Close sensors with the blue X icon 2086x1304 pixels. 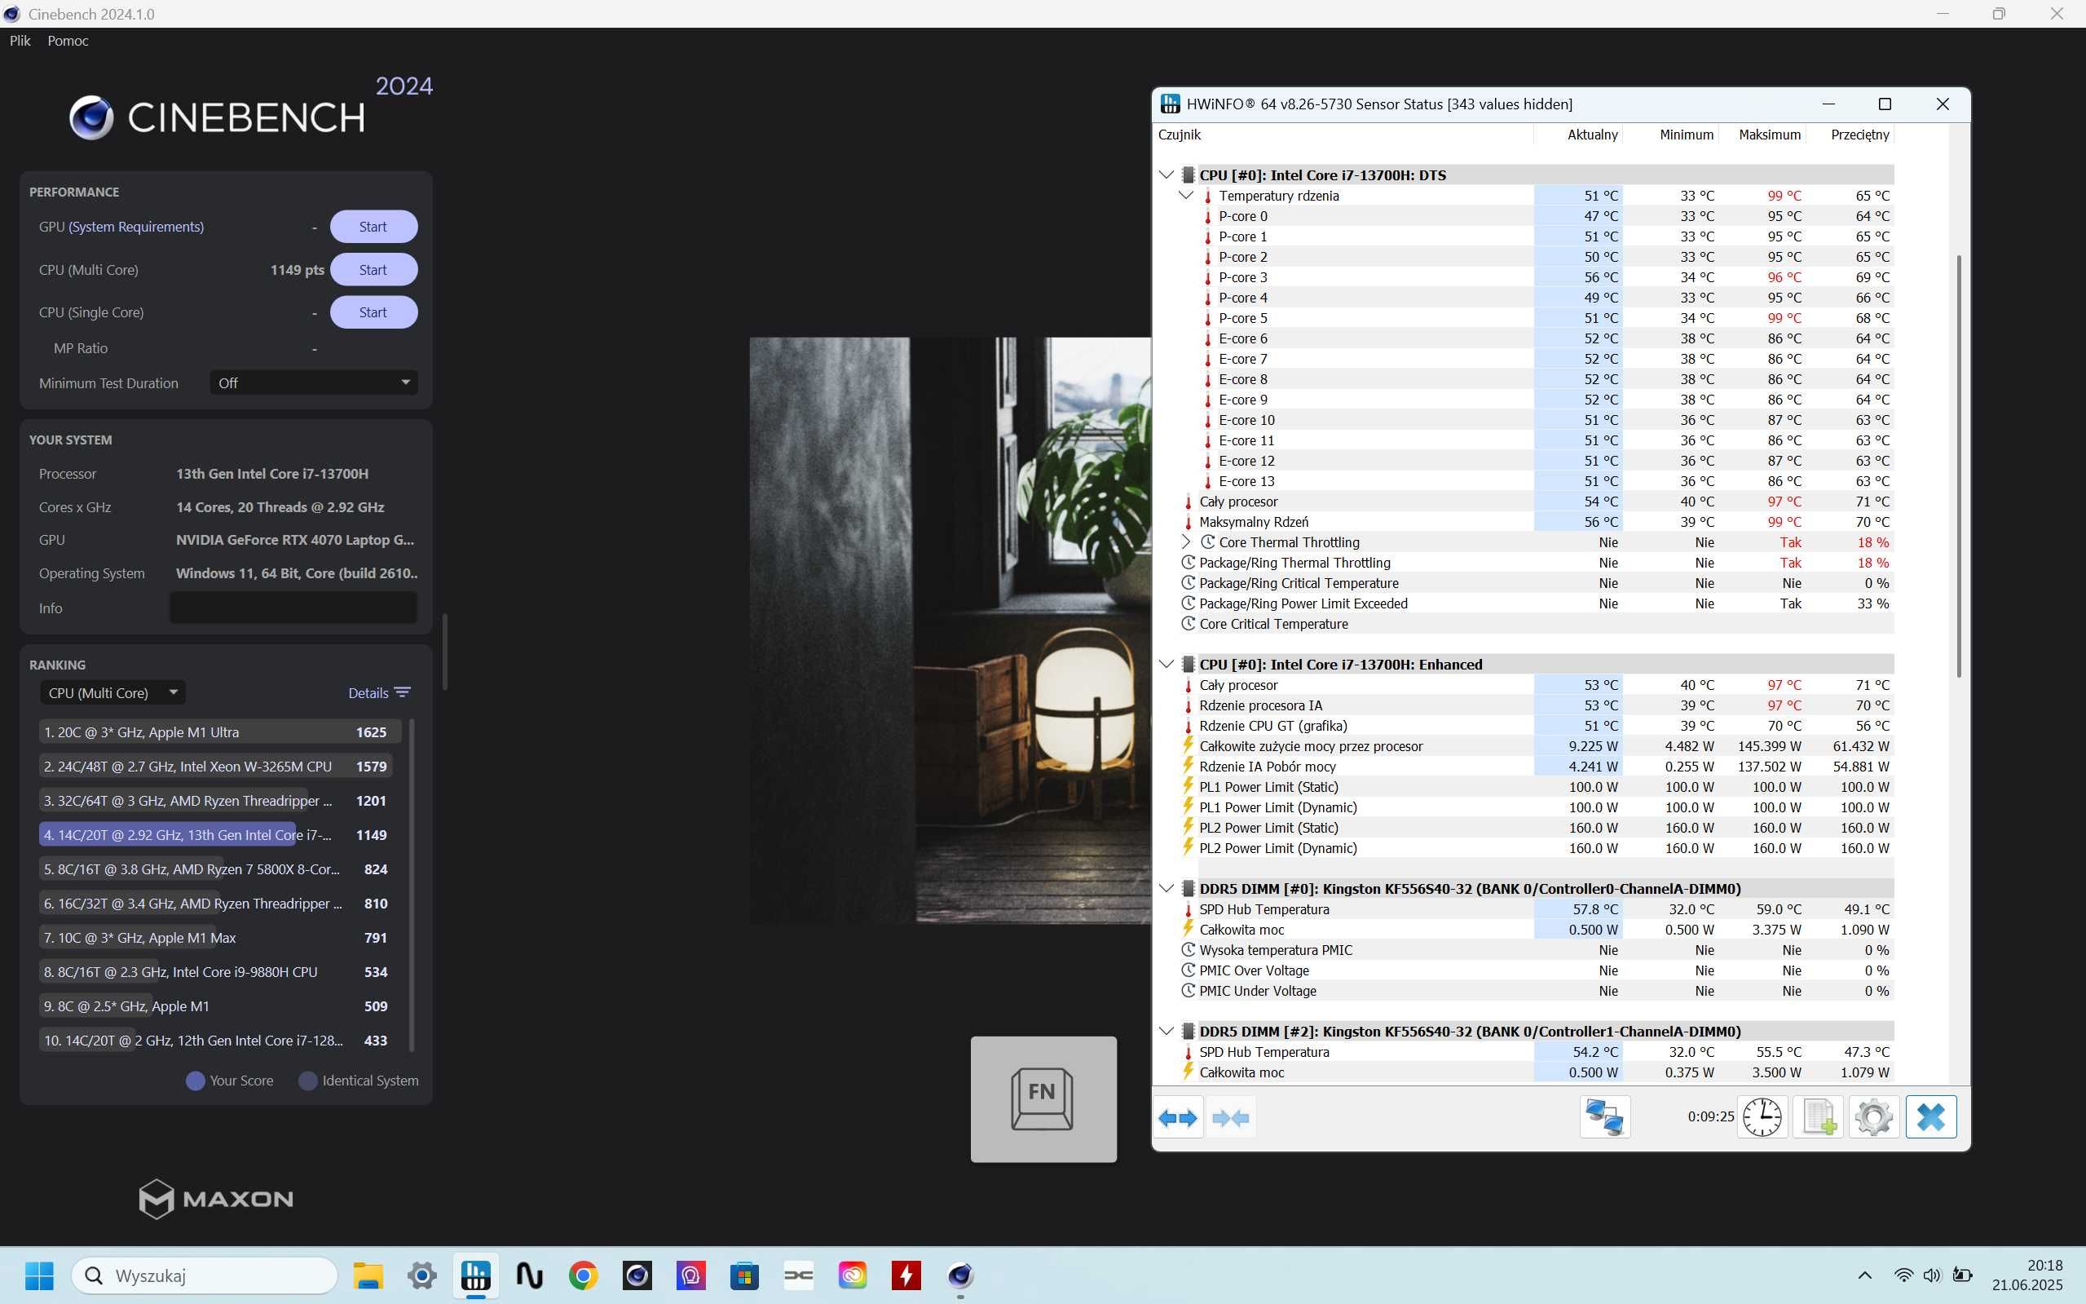coord(1931,1117)
